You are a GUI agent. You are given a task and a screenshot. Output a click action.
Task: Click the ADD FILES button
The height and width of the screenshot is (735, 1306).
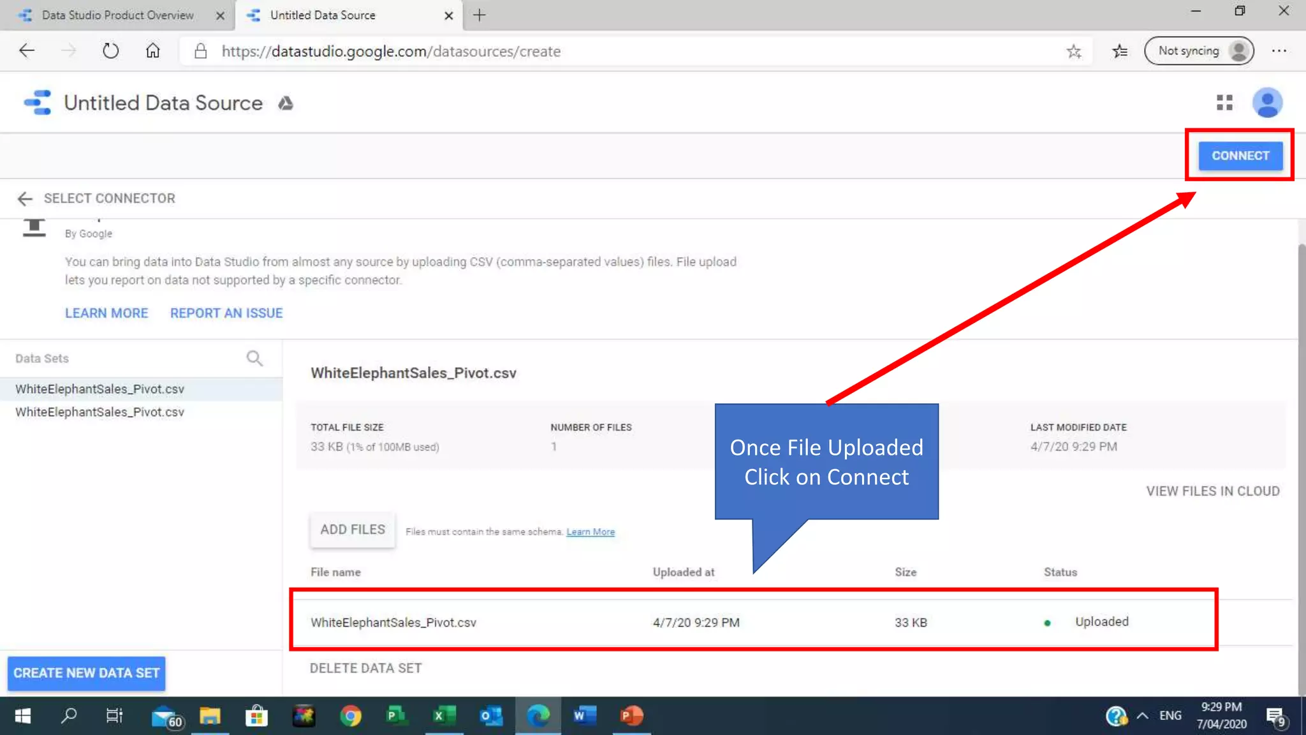353,530
